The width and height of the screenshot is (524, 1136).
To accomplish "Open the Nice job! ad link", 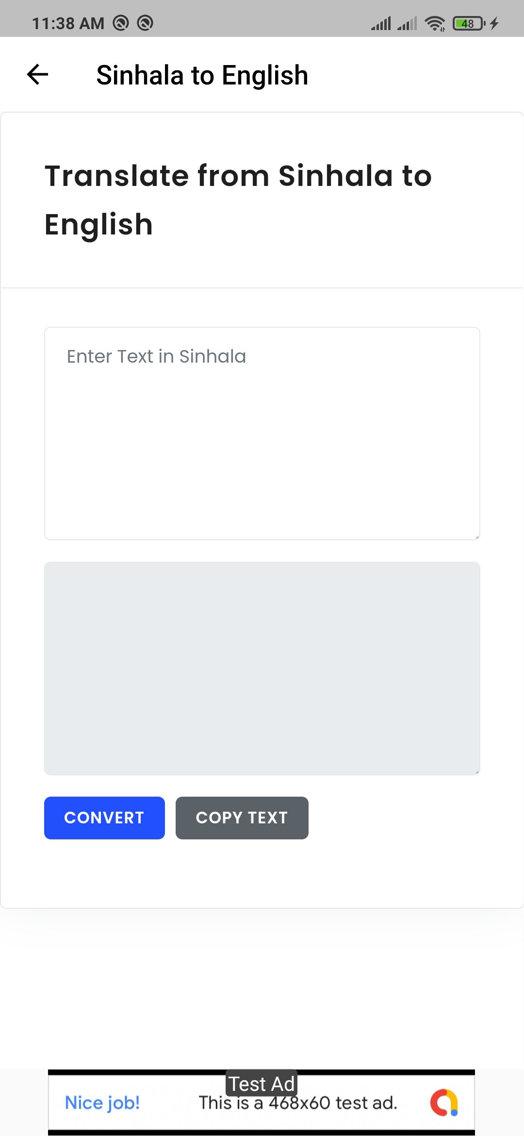I will point(102,1103).
